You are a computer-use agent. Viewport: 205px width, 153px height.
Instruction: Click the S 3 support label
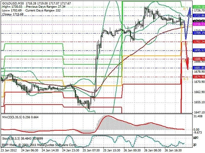tap(186, 79)
